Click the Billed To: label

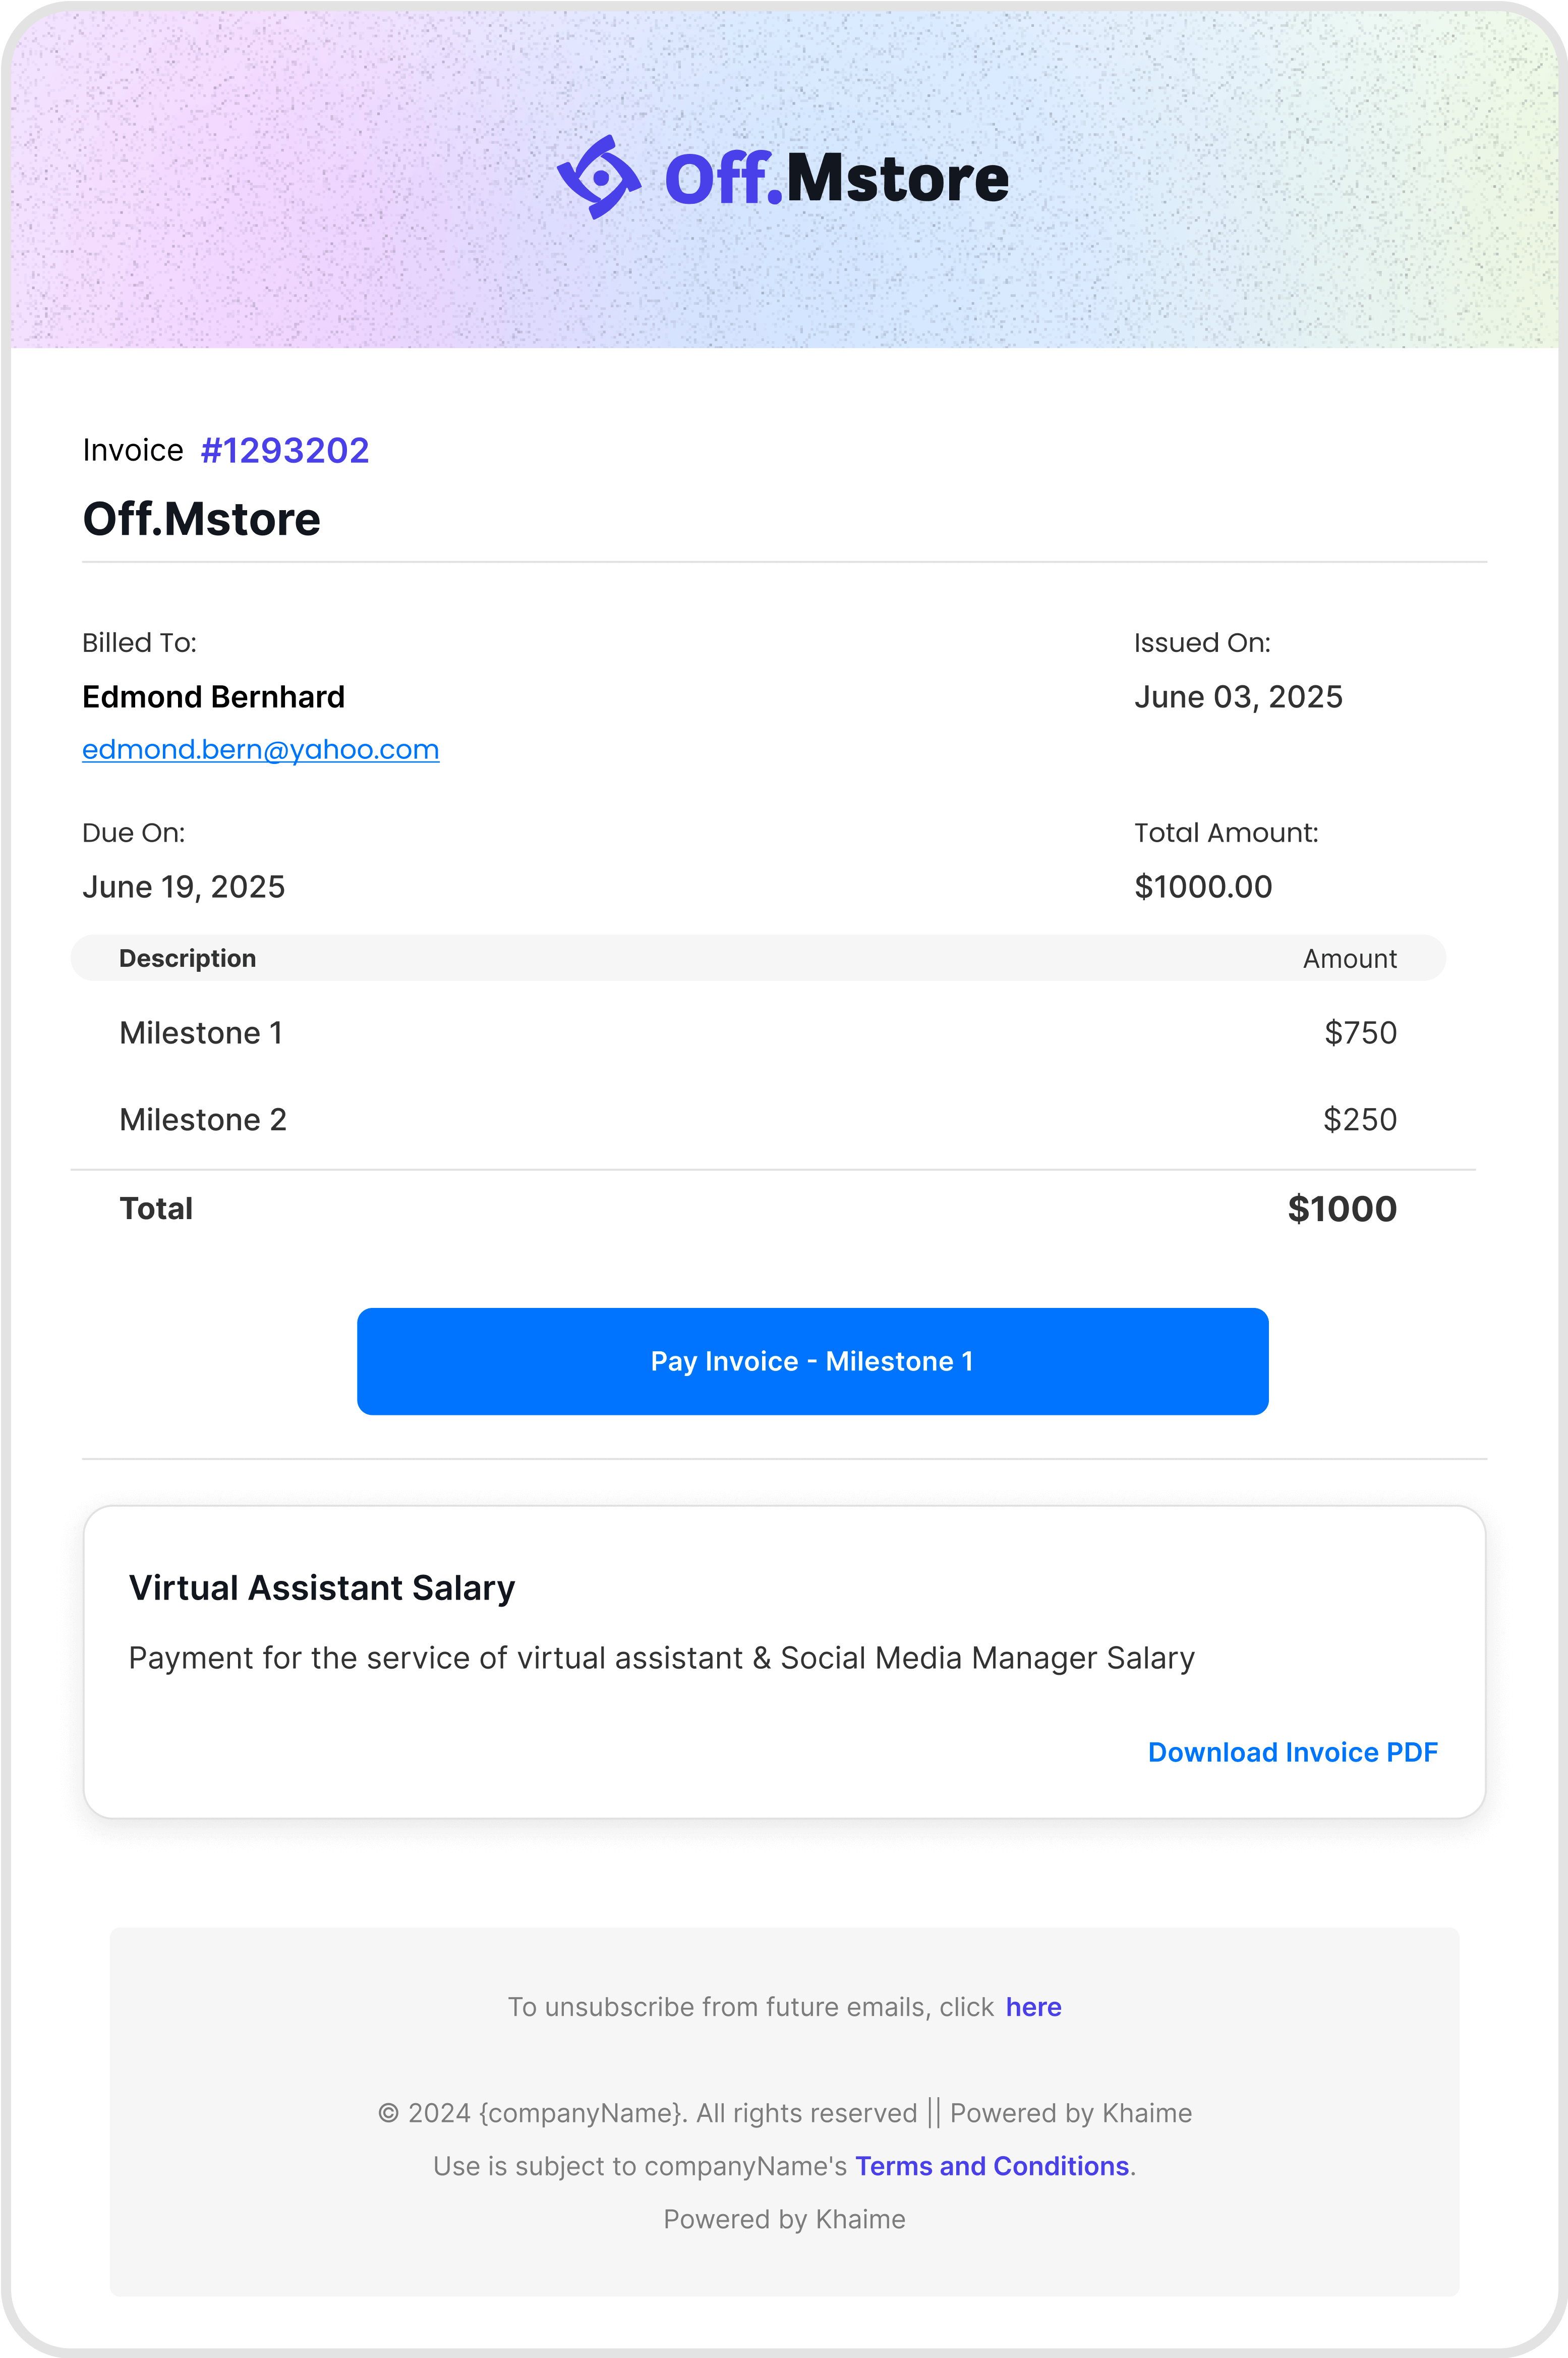pos(139,642)
